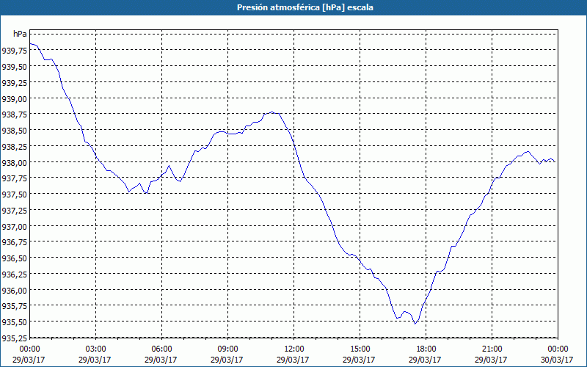587x367 pixels.
Task: Select the 06:00 time axis label
Action: pos(161,349)
